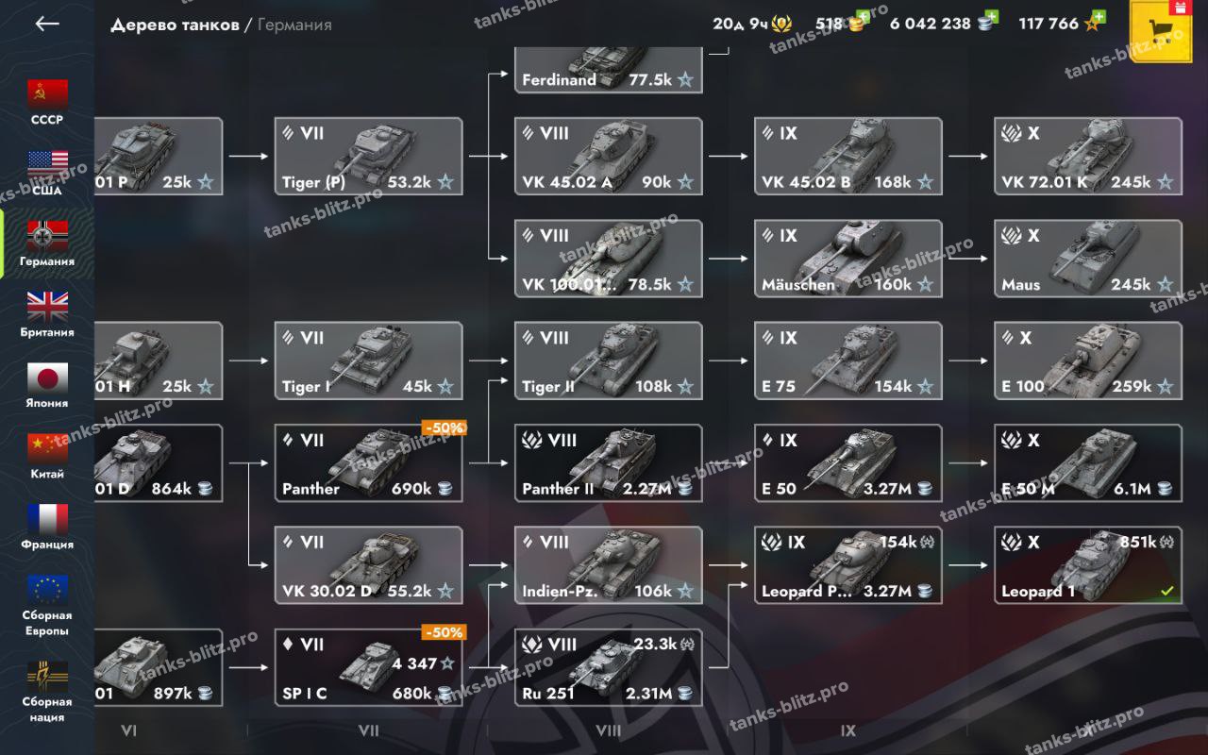Open the shop cart icon
Image resolution: width=1208 pixels, height=755 pixels.
1161,31
